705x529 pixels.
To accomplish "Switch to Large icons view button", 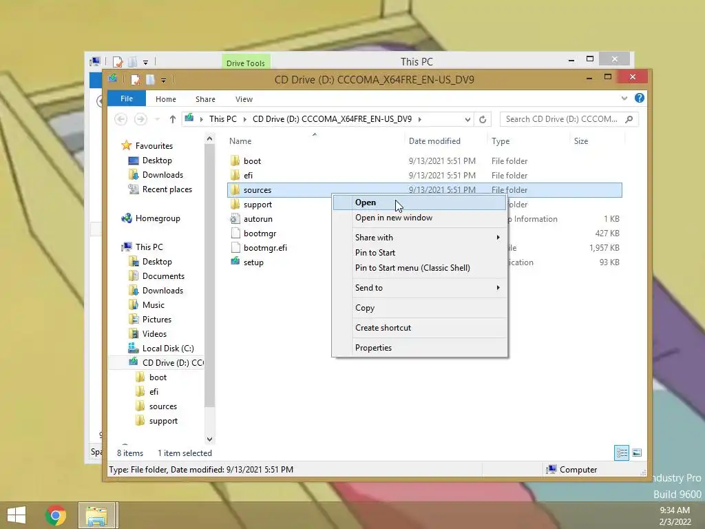I will [x=637, y=453].
